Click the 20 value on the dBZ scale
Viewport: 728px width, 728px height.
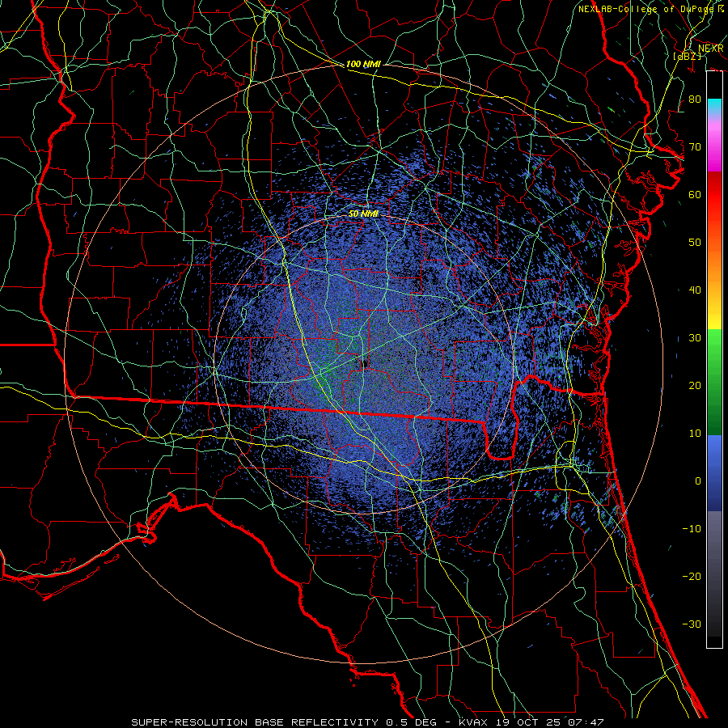point(695,385)
